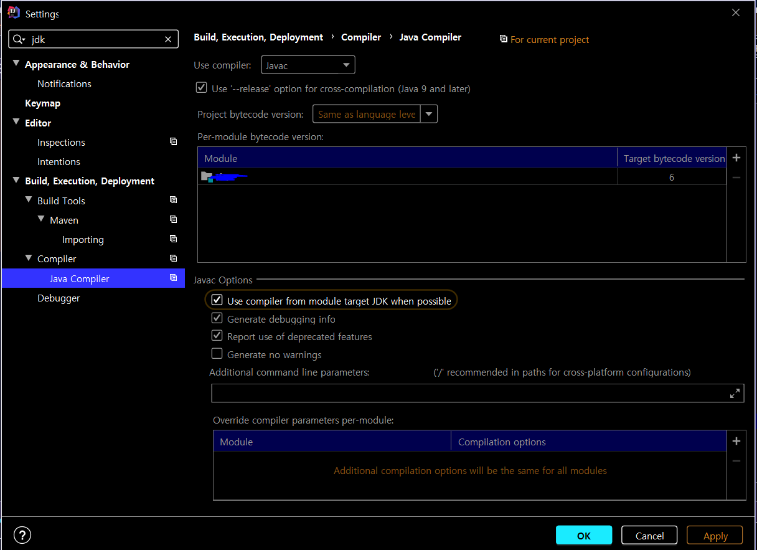Click project-level icon beside Build Tools
This screenshot has width=757, height=550.
(173, 201)
